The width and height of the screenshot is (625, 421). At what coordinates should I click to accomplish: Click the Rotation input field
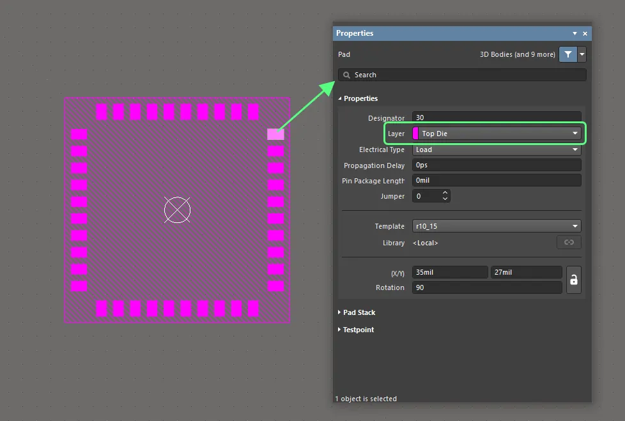pos(486,287)
